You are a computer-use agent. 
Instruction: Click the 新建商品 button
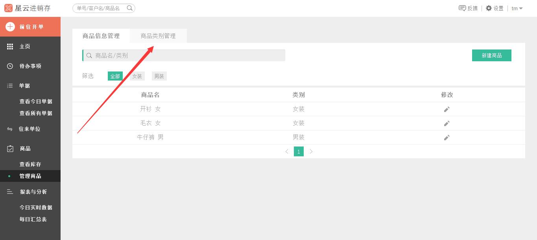[x=491, y=55]
